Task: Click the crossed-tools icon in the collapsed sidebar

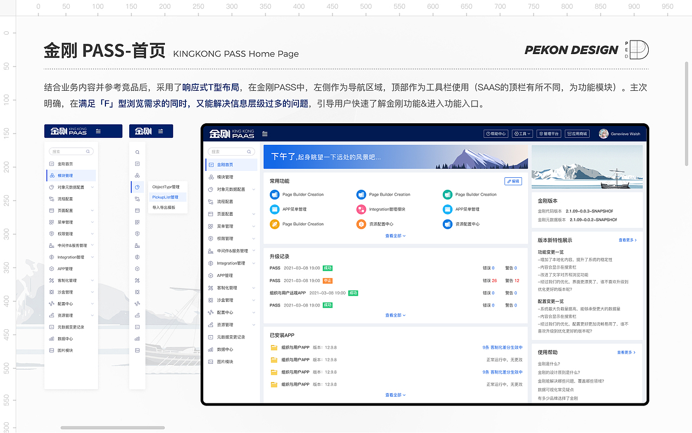Action: click(137, 281)
